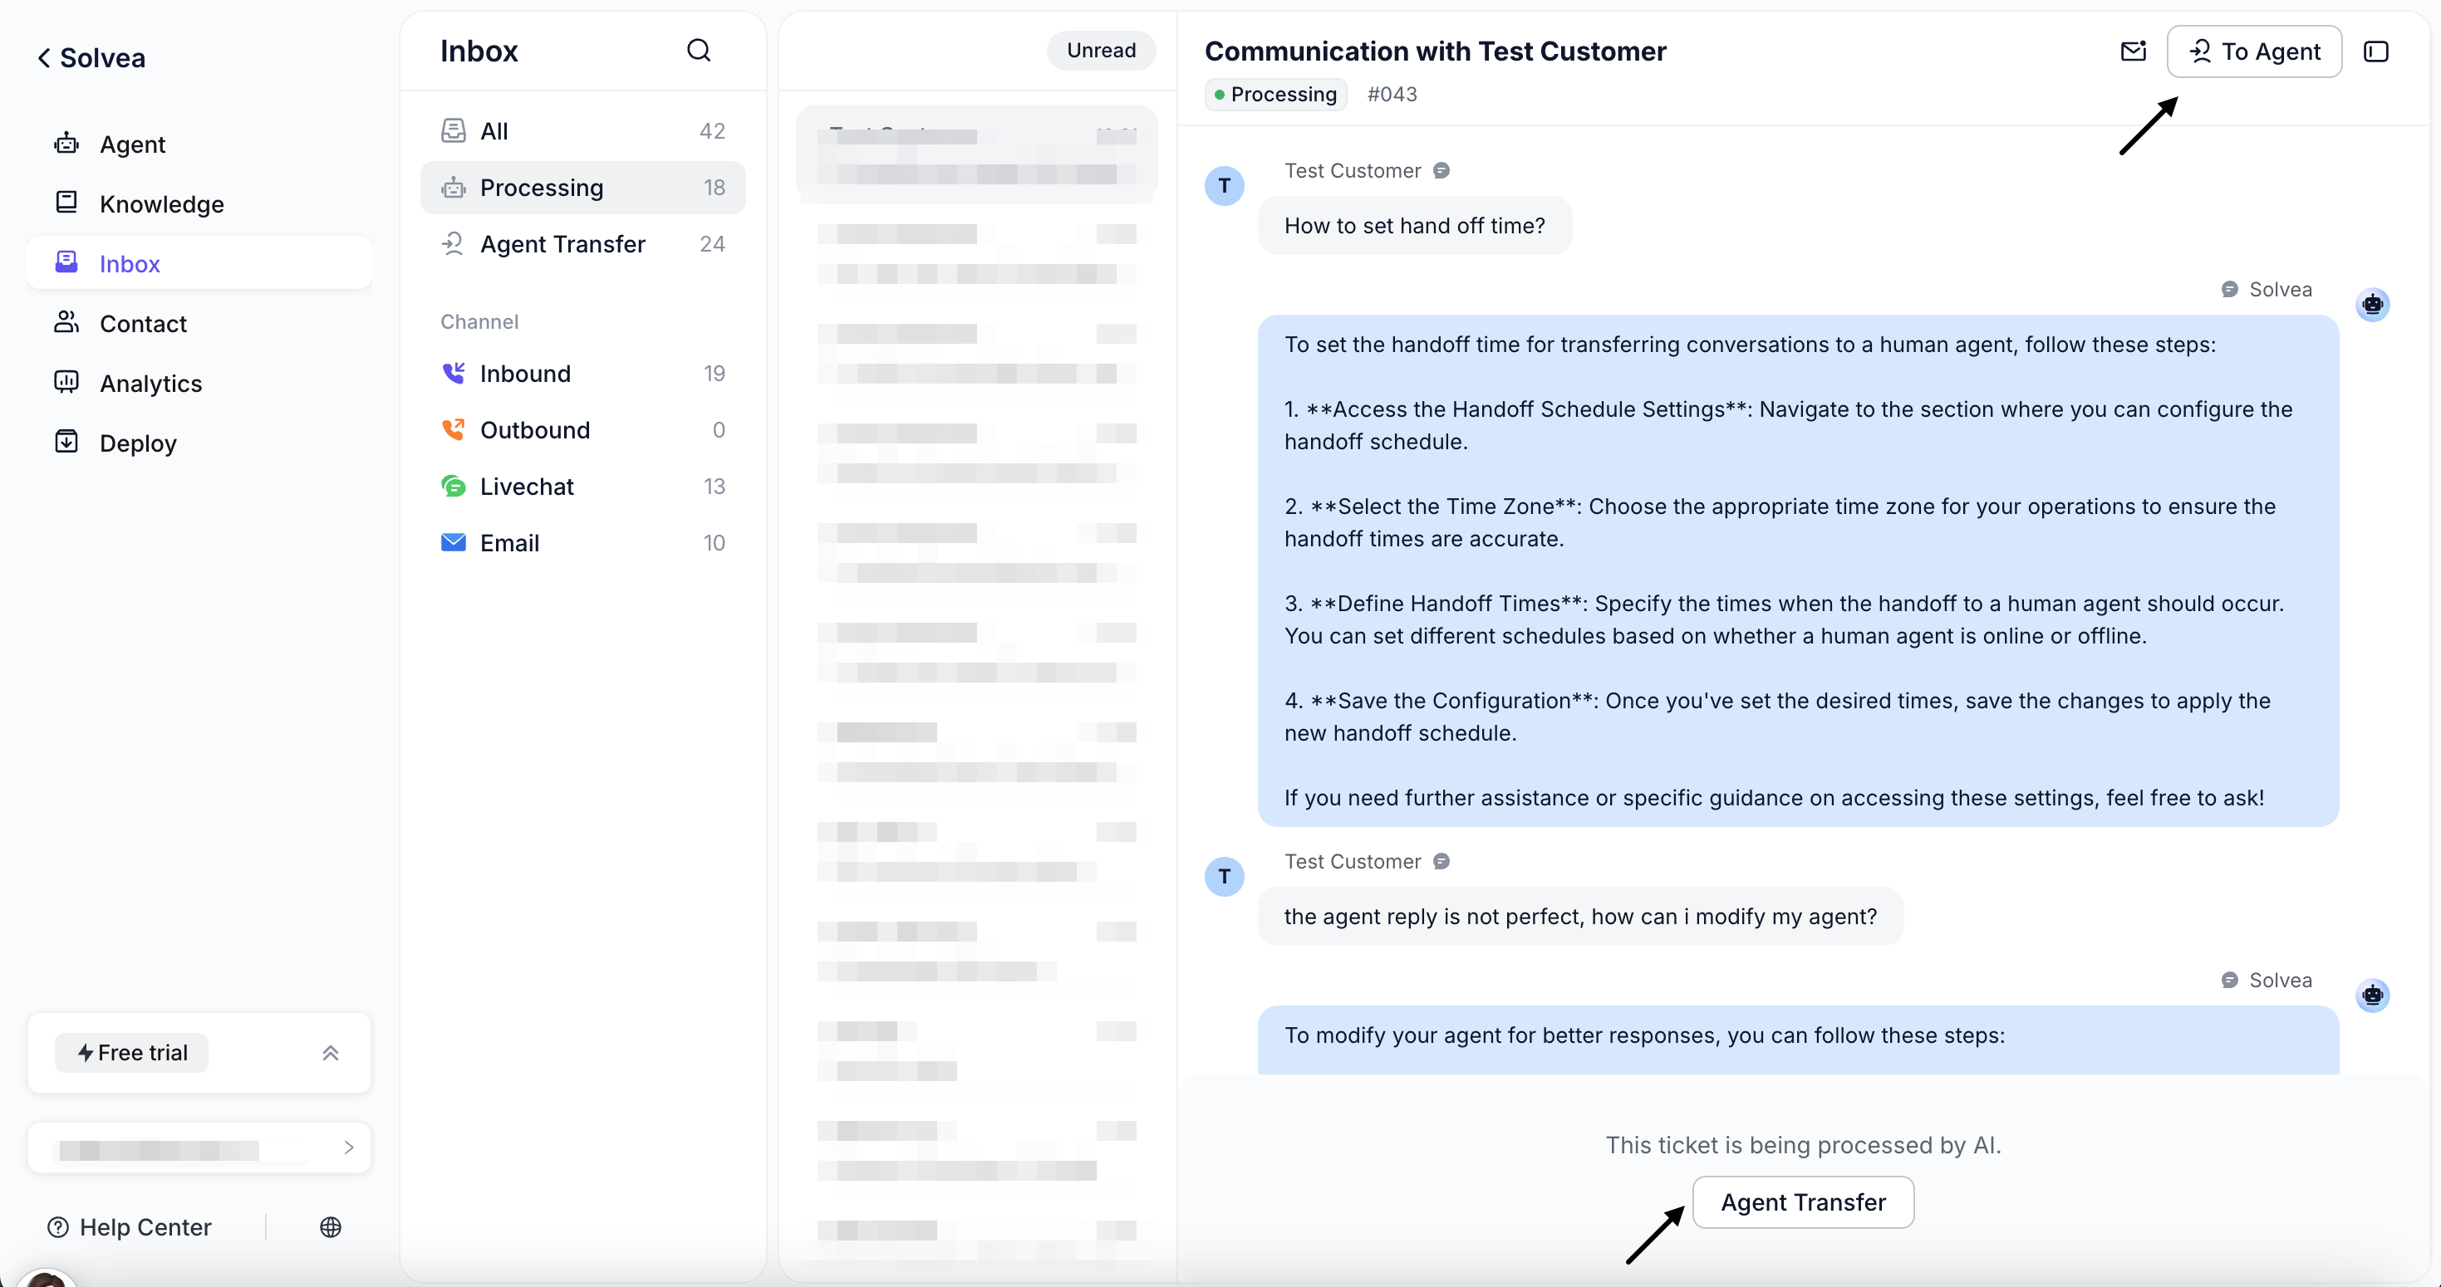Open the Analytics section
2441x1287 pixels.
tap(150, 384)
